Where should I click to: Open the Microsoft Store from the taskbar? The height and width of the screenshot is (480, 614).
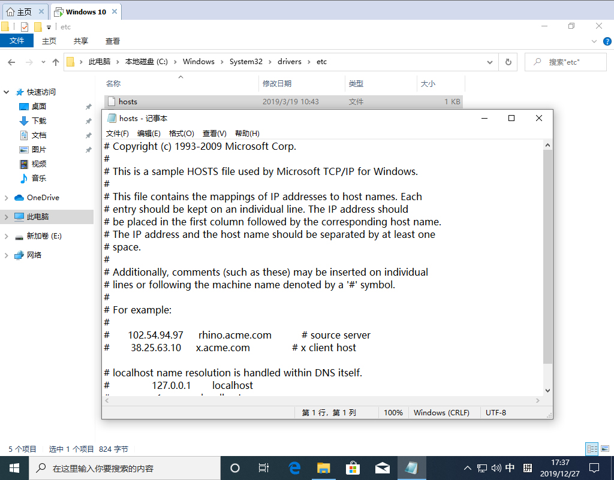click(353, 468)
